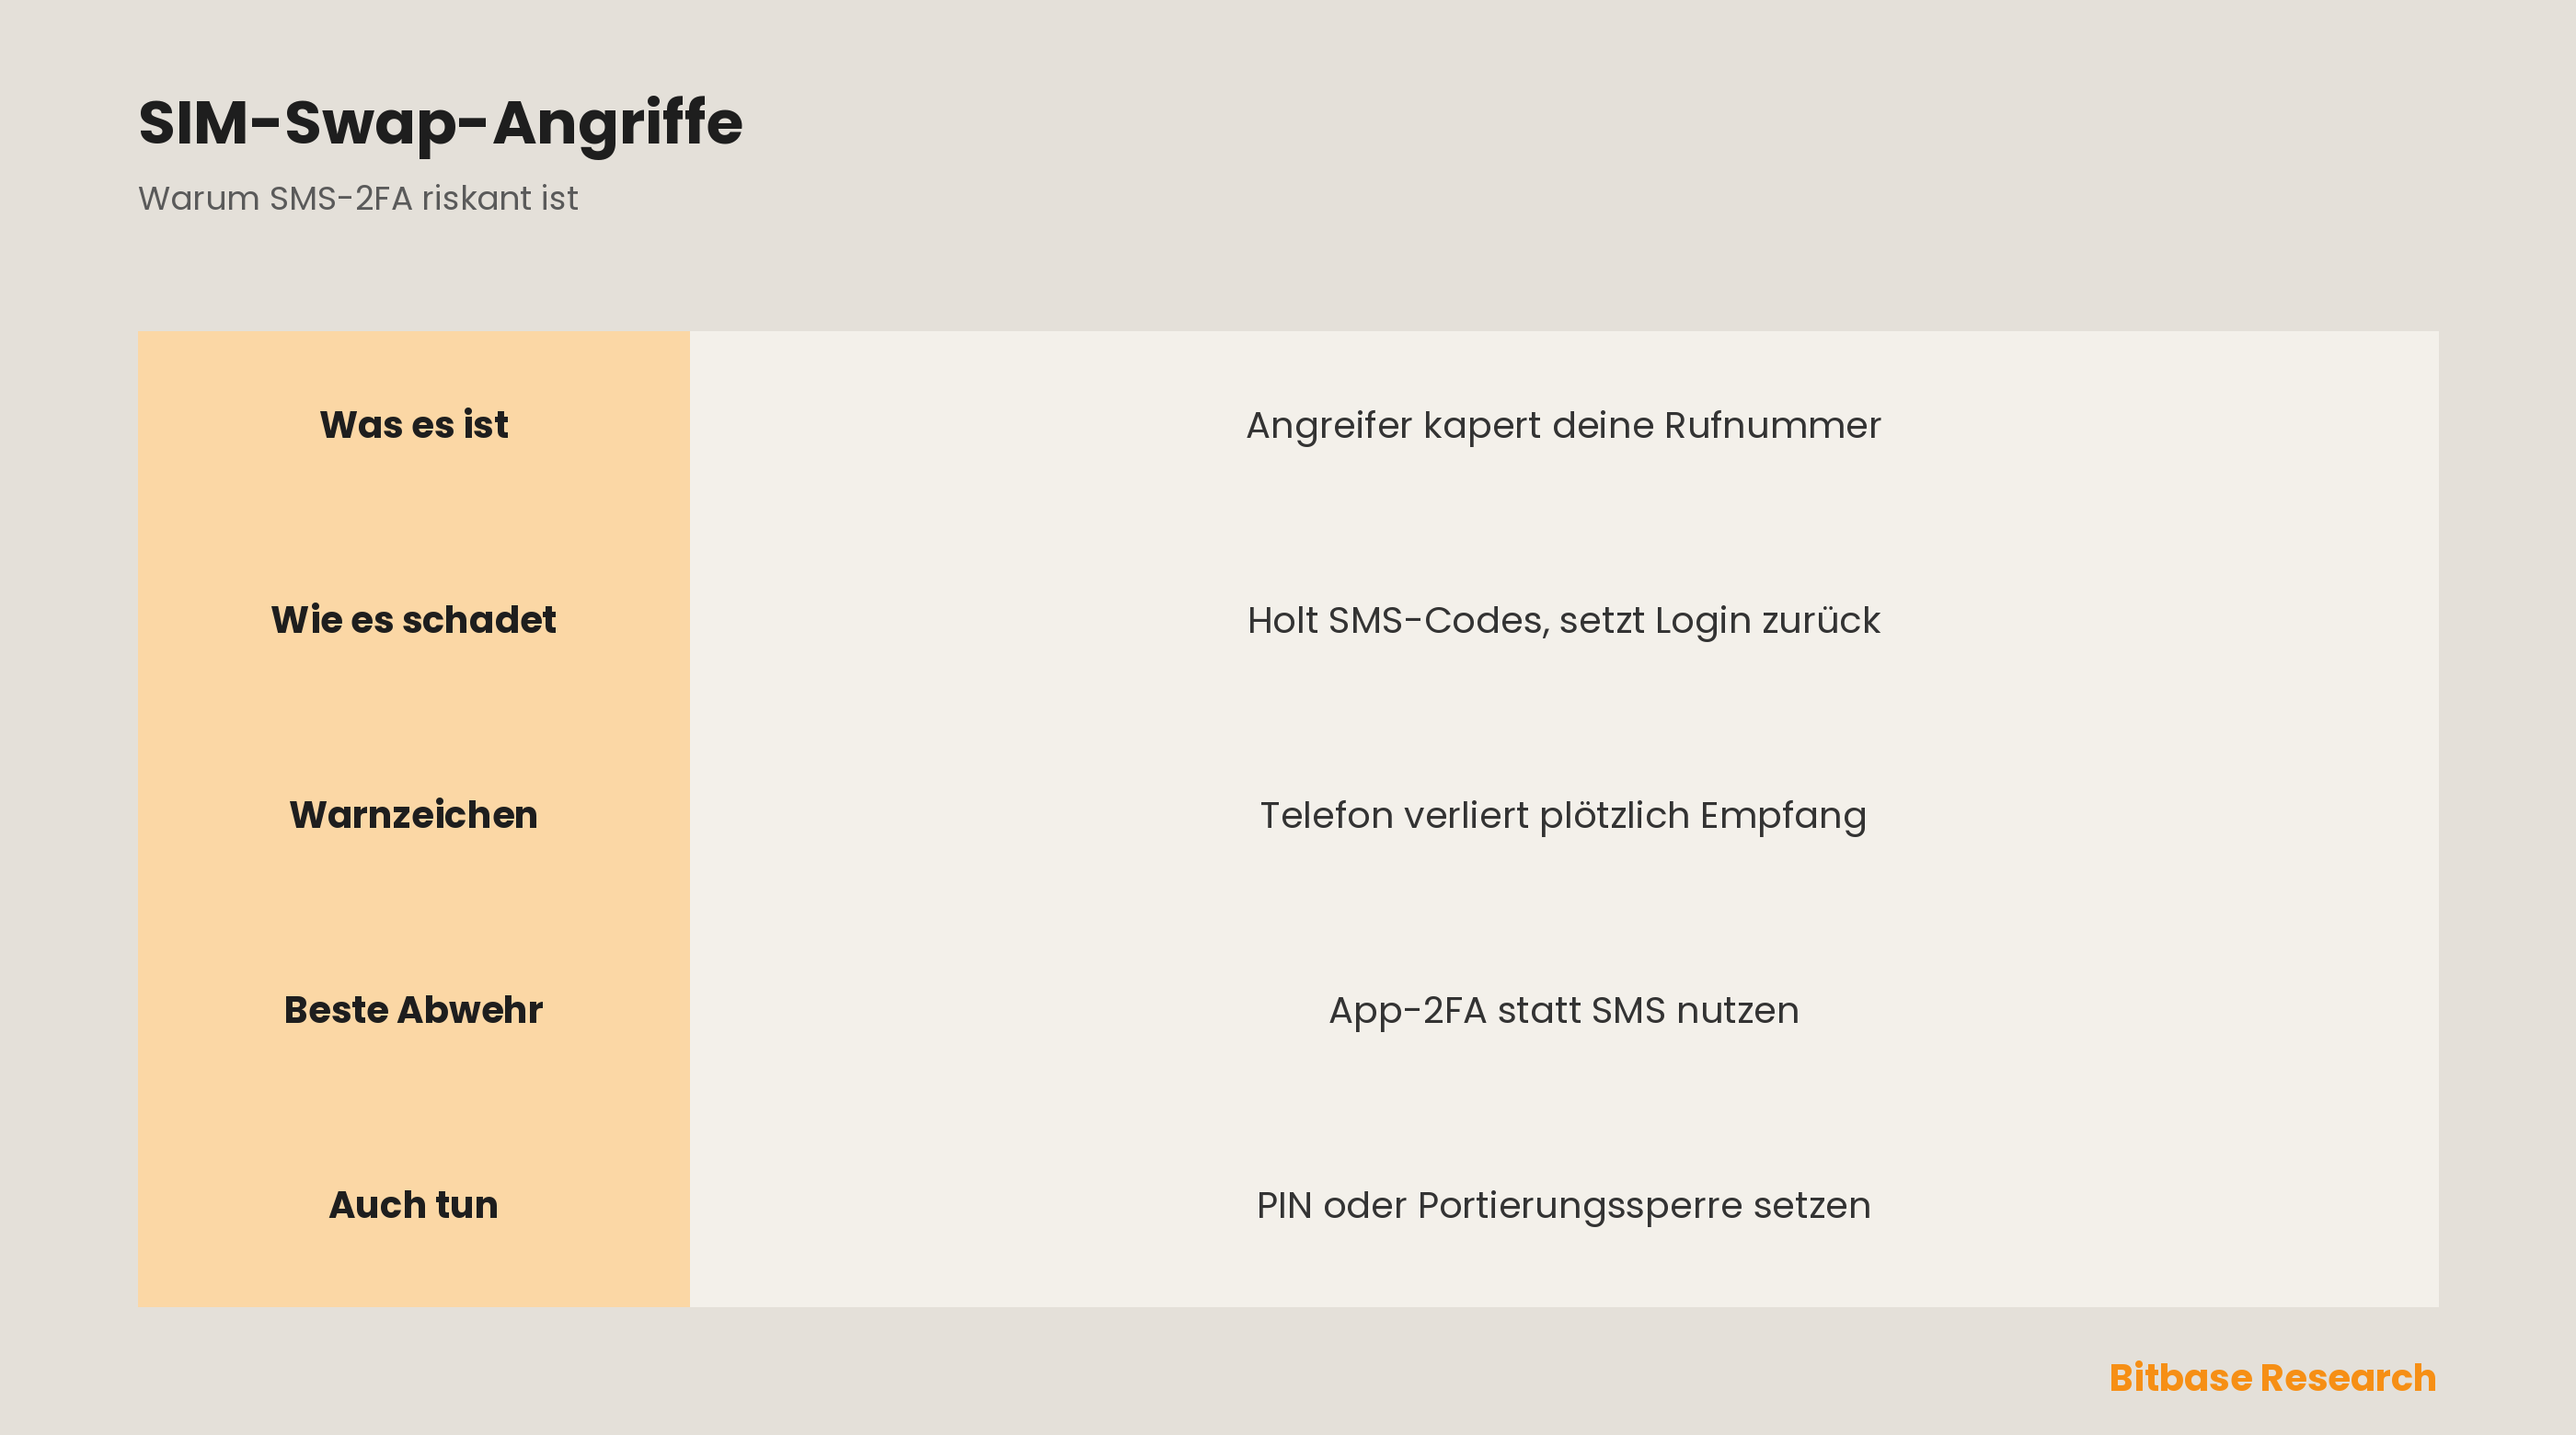Screen dimensions: 2576x1435
Task: Click the word Empfang in Warnzeichen row
Action: (1783, 816)
